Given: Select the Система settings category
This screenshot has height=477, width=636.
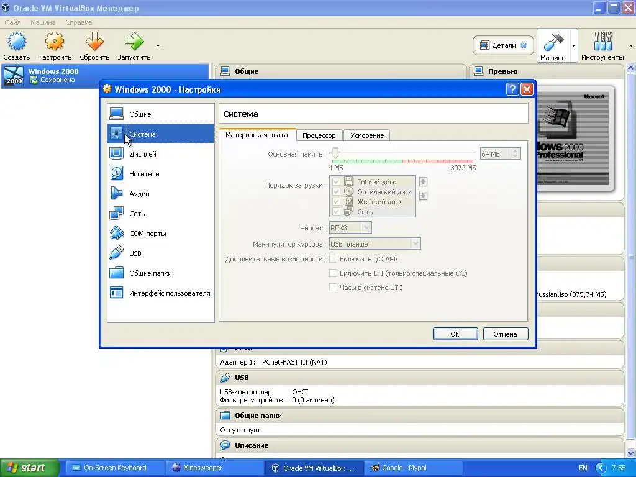Looking at the screenshot, I should click(x=161, y=134).
